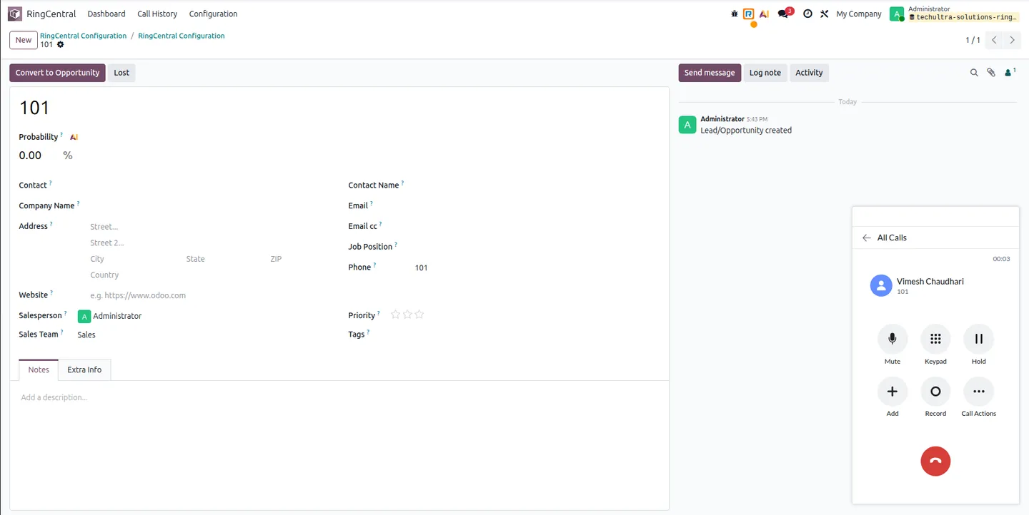This screenshot has height=515, width=1029.
Task: Click the bug debug icon in top bar
Action: (735, 14)
